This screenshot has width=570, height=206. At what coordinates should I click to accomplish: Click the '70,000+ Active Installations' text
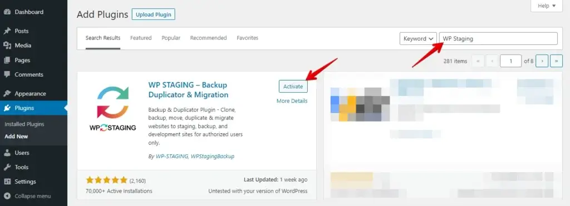pos(119,191)
